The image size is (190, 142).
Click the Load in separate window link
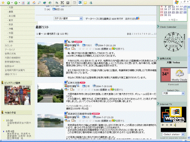[173, 138]
